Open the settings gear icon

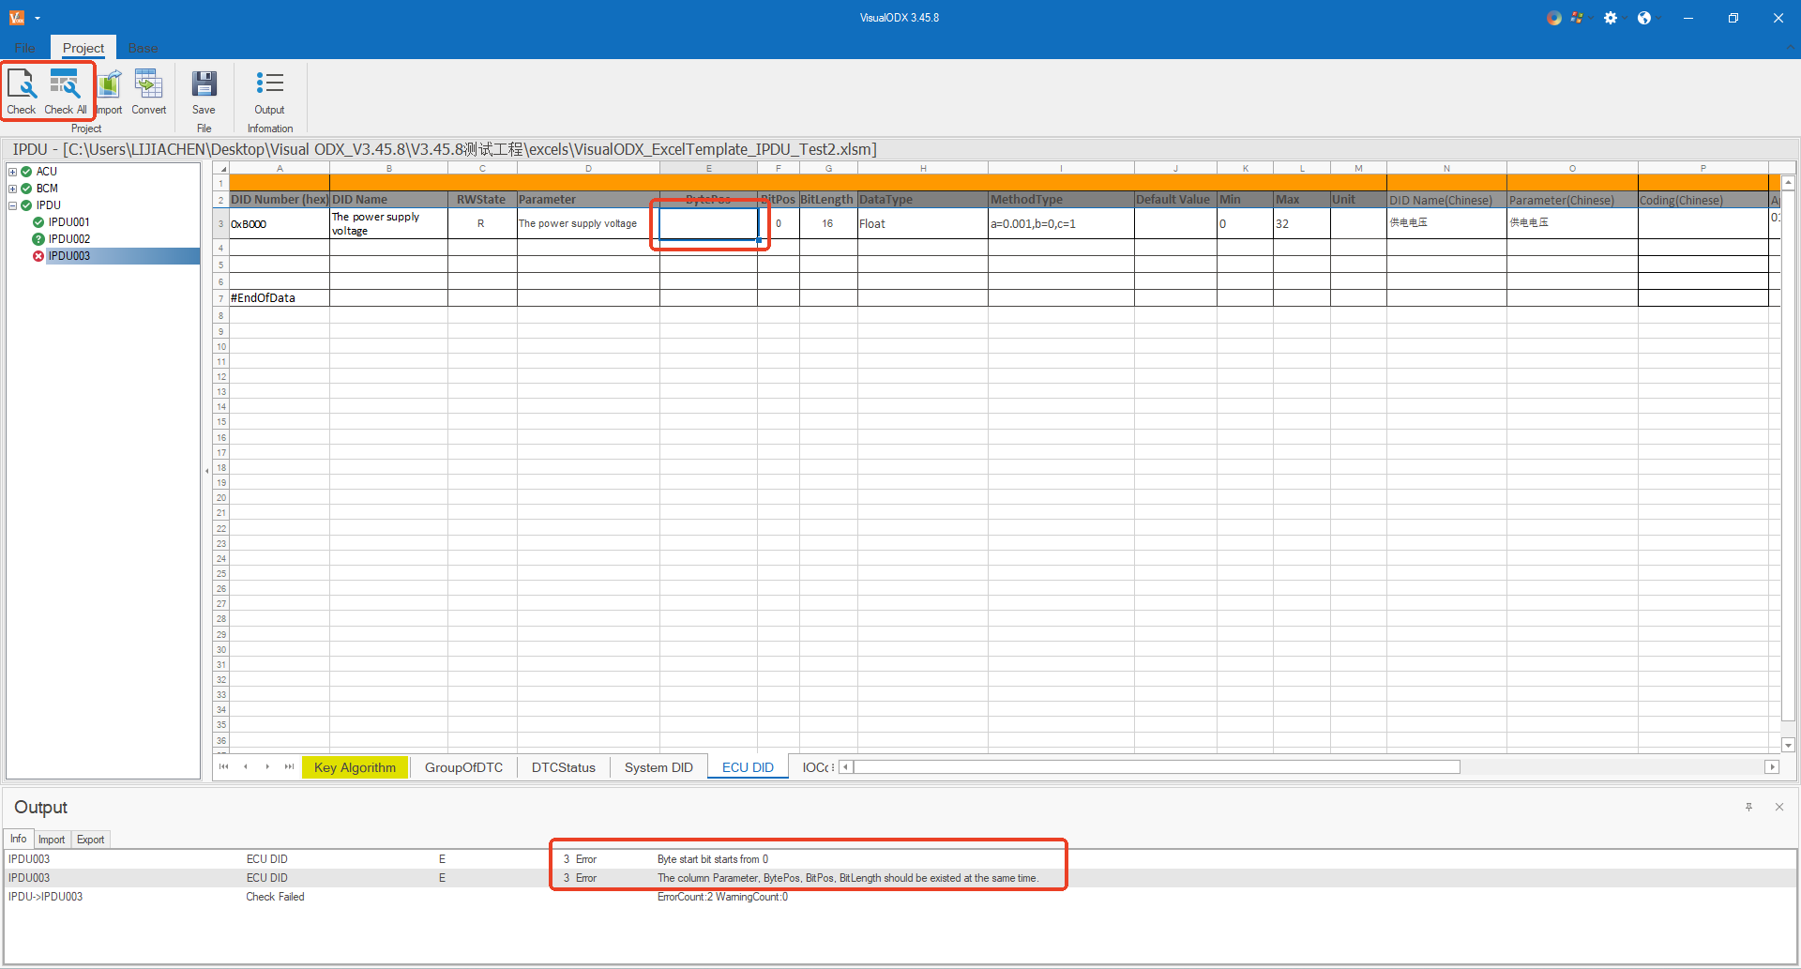click(1611, 18)
